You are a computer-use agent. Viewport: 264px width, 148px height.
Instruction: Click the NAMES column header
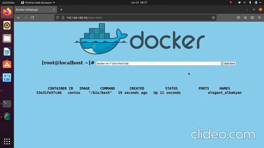224,88
